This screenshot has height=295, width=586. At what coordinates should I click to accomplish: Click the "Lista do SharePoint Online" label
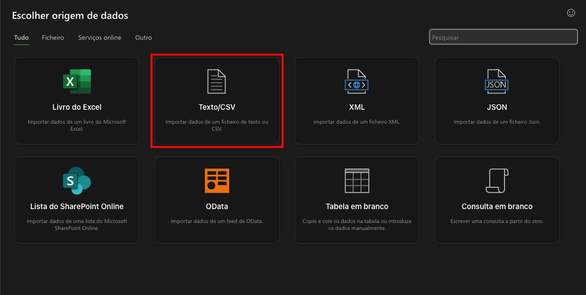tap(77, 207)
